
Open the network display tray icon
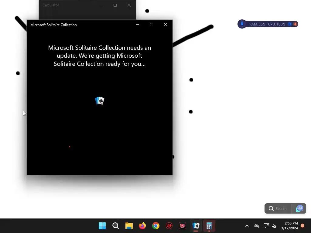point(266,226)
